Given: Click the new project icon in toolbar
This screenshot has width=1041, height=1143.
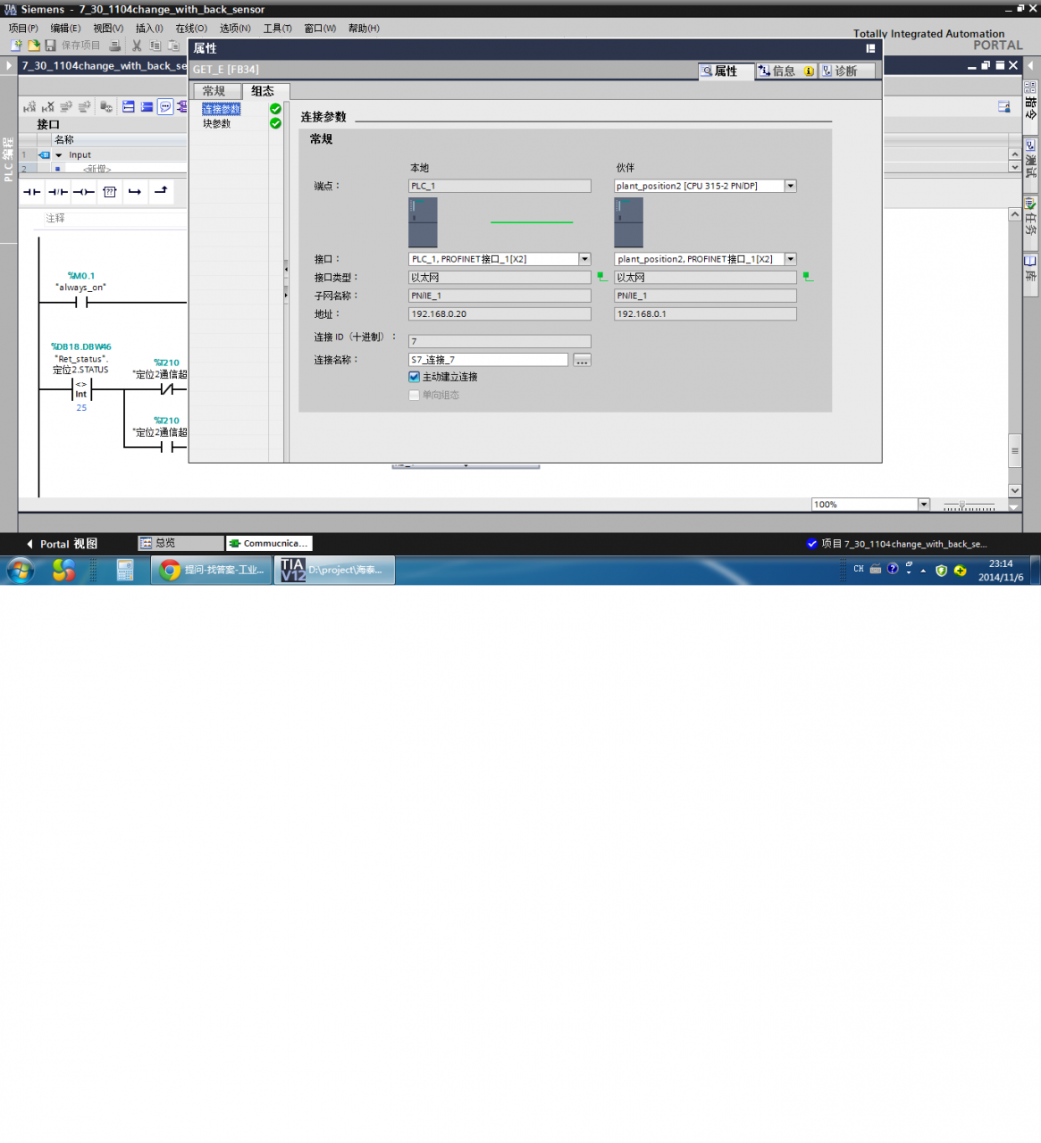Looking at the screenshot, I should tap(16, 46).
